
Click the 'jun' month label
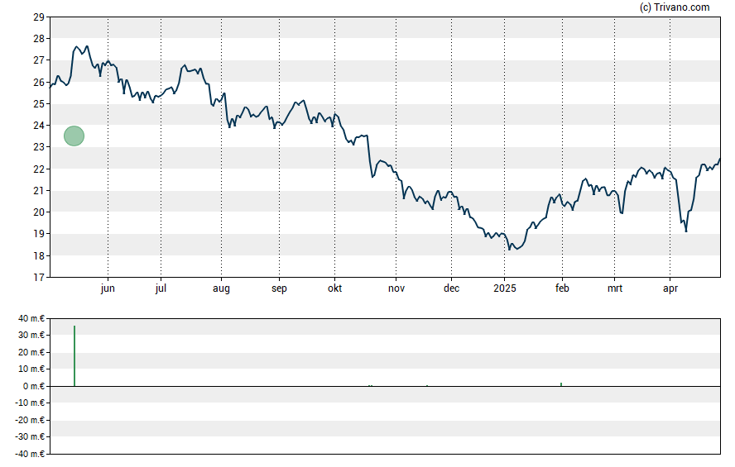tap(108, 288)
